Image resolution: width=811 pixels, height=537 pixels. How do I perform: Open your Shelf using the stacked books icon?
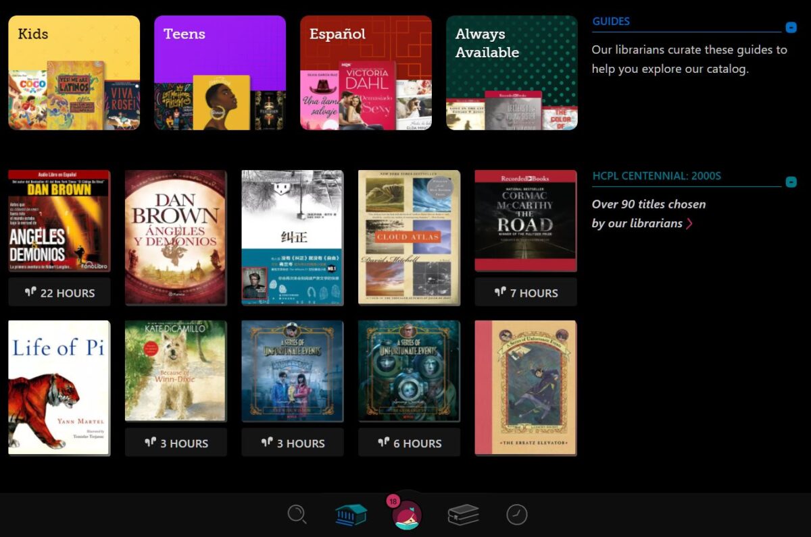click(x=462, y=514)
